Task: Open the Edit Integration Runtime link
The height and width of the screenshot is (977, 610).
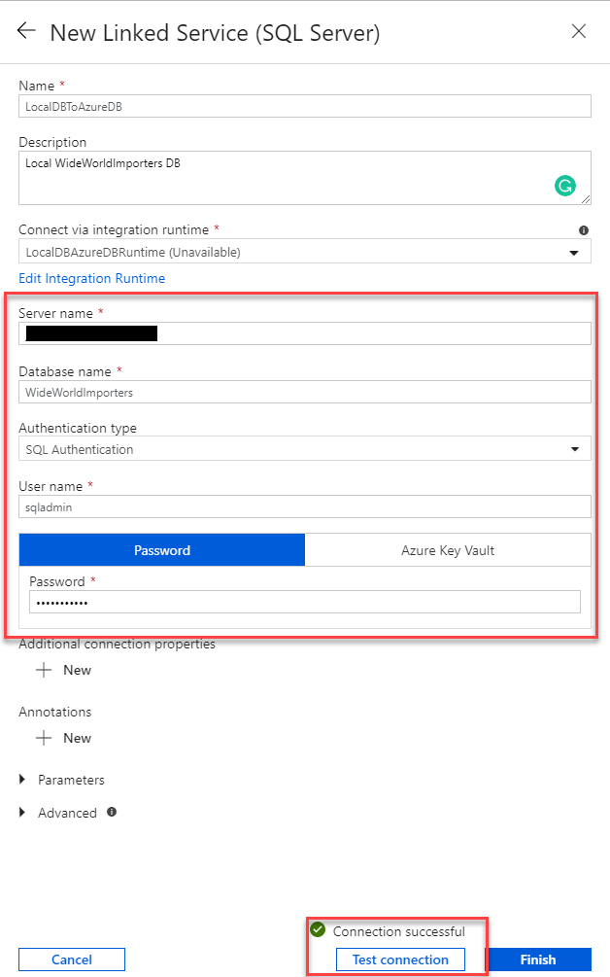Action: pos(92,278)
